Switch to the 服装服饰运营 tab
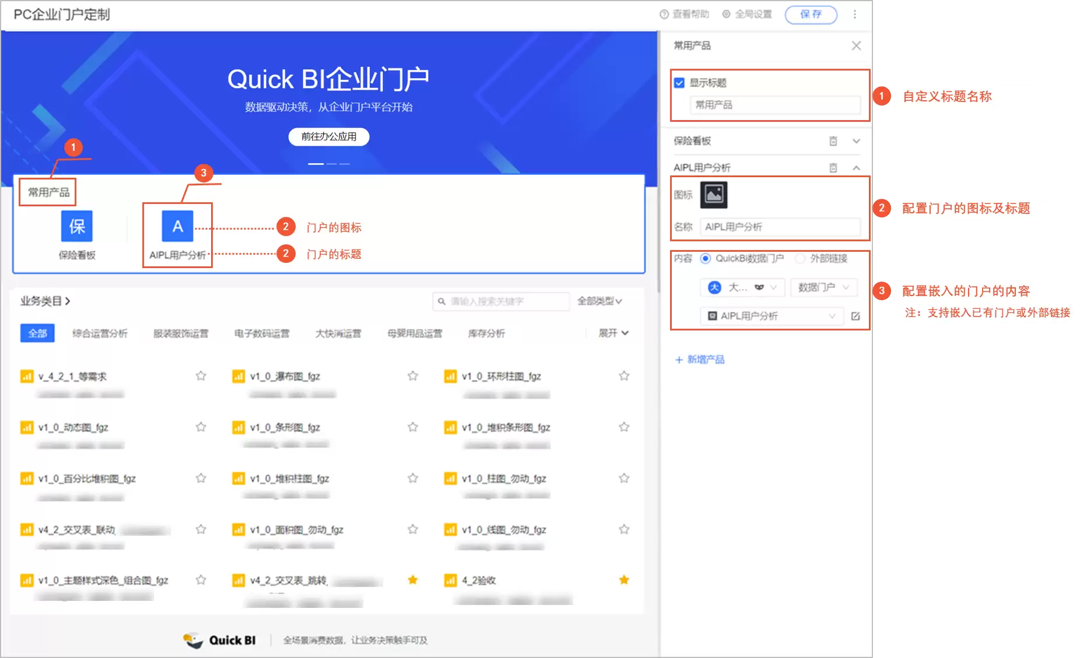This screenshot has height=658, width=1080. point(181,333)
